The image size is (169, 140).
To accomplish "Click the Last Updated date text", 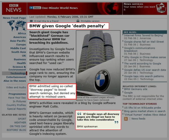I will 61,17.
